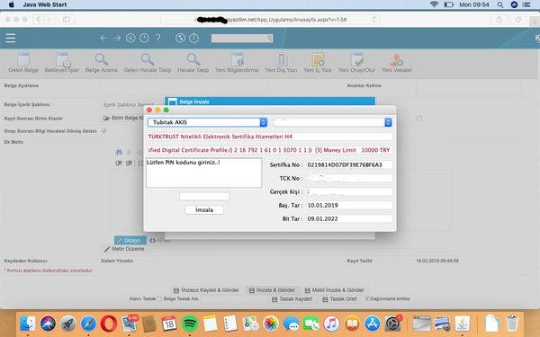Click the Money Limit 10000 TRY text line
This screenshot has height=337, width=540.
270,150
